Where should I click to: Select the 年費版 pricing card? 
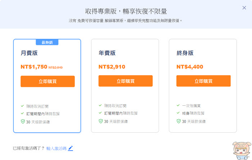point(125,86)
